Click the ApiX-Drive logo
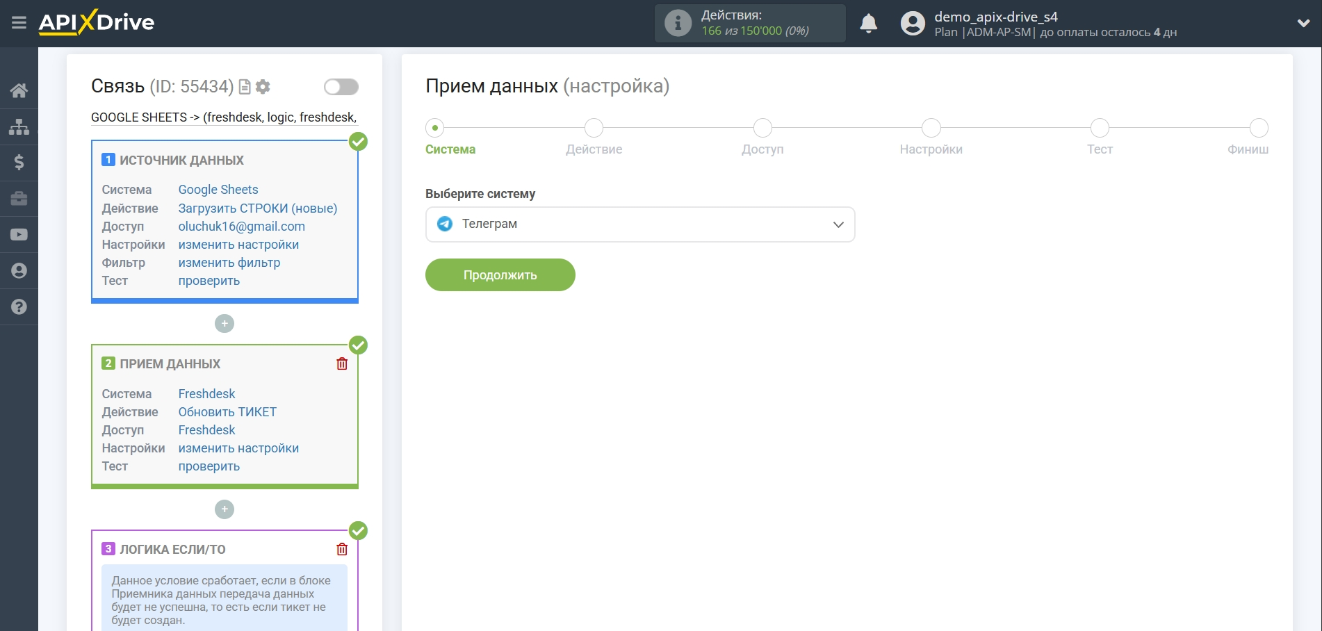1322x631 pixels. 97,22
